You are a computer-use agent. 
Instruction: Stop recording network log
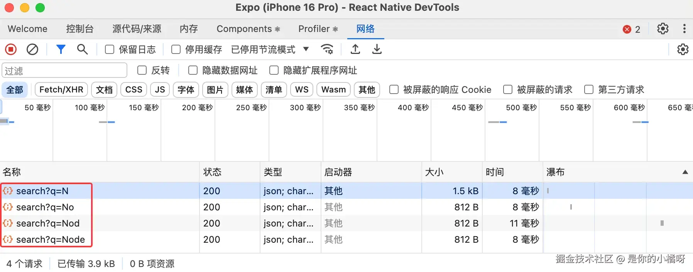(x=11, y=49)
